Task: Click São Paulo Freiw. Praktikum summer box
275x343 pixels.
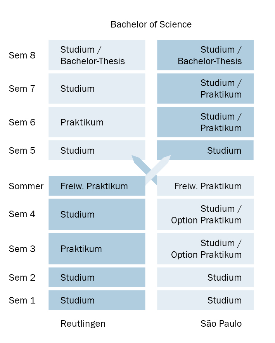Action: tap(205, 186)
